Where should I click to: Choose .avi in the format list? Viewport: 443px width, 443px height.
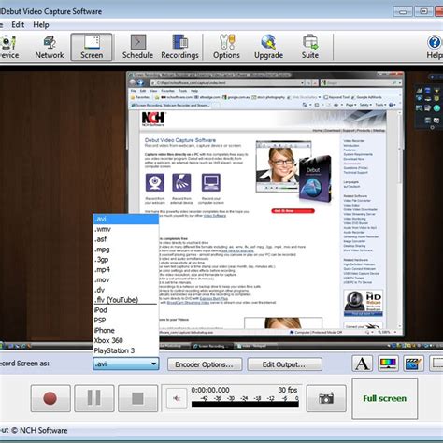126,219
